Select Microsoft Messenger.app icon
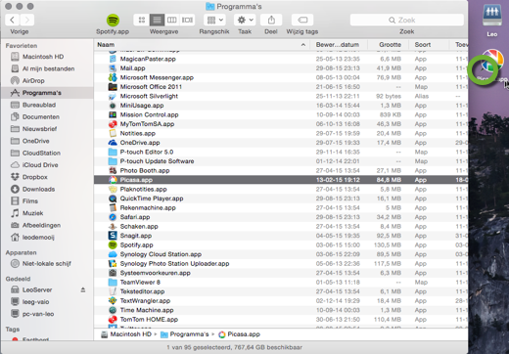Screen dimensions: 509x354 [113, 77]
